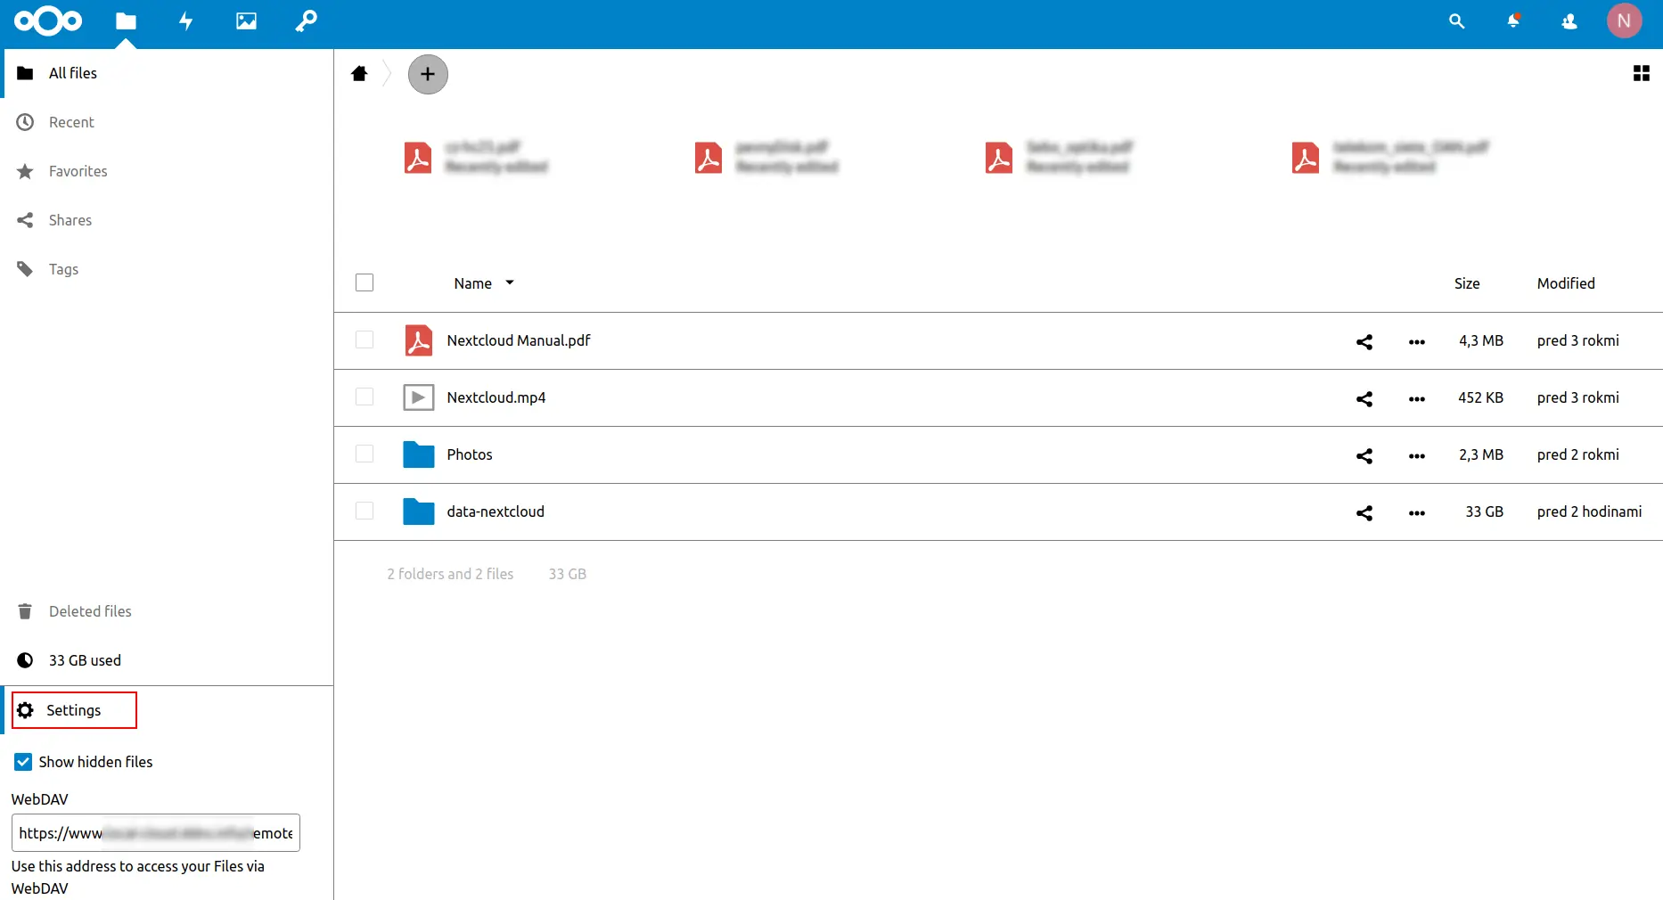Open the Activity lightning bolt icon
Image resolution: width=1663 pixels, height=900 pixels.
point(185,21)
